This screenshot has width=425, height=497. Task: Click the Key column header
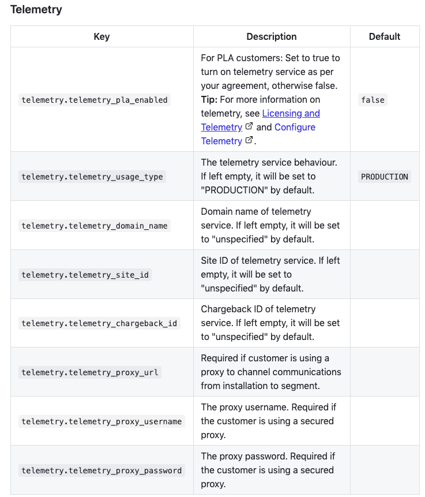click(101, 36)
